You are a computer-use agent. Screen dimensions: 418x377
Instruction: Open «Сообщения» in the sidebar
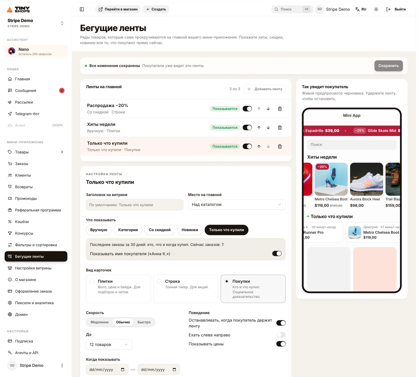click(36, 91)
